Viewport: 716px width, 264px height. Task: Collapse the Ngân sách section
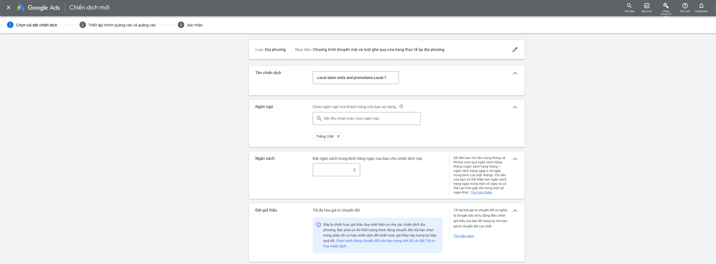coord(515,159)
